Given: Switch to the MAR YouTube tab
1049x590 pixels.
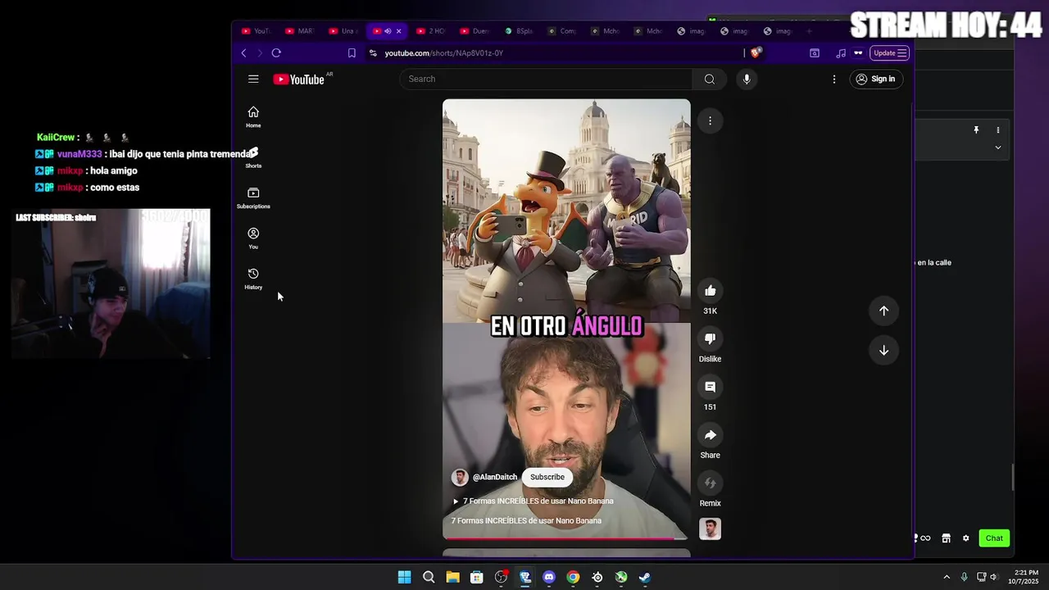Looking at the screenshot, I should [300, 31].
